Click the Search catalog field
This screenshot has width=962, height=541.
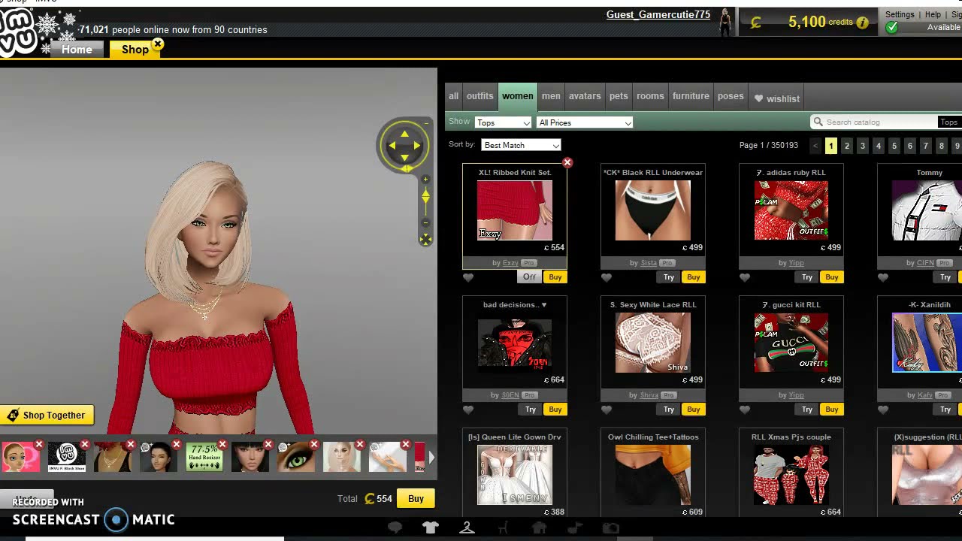click(x=876, y=122)
